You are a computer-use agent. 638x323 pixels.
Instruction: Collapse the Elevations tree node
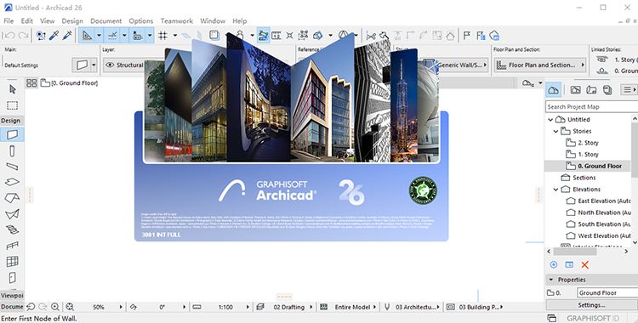[555, 190]
